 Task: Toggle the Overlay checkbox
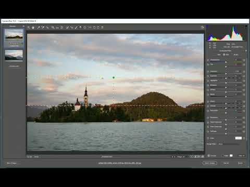pos(209,156)
